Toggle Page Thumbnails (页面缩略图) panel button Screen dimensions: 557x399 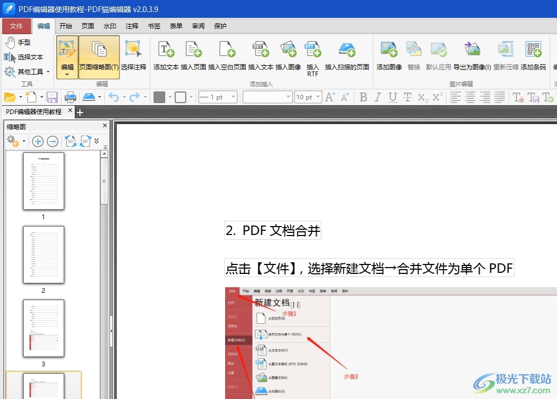99,57
